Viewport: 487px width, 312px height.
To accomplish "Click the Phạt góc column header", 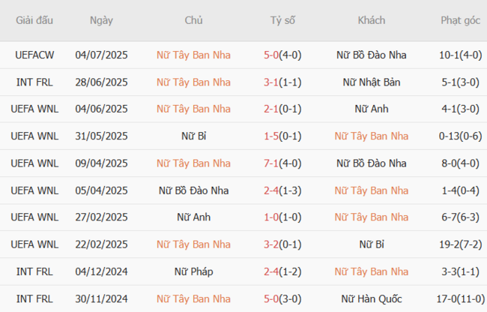I will (460, 20).
